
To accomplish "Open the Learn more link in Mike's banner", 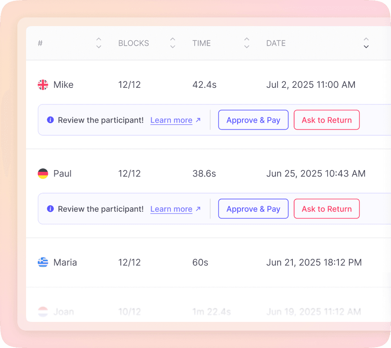I will (171, 120).
